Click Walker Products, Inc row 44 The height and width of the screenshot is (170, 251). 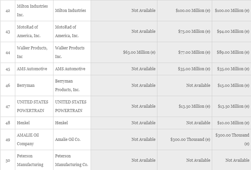pos(32,52)
